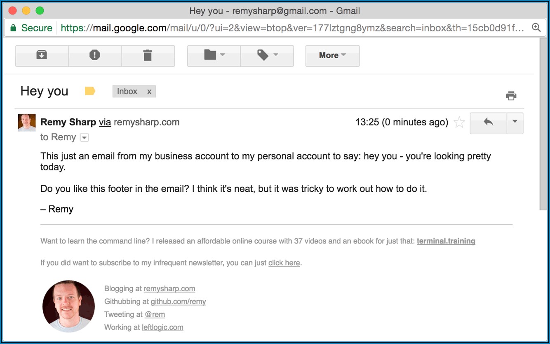Open the github.com/remy link
Screen dimensions: 550x344
tap(178, 302)
